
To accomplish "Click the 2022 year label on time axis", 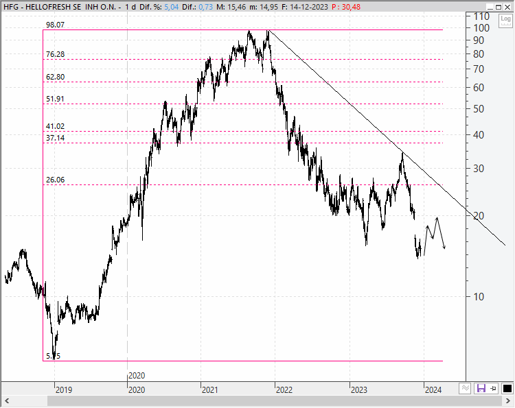I will point(284,390).
